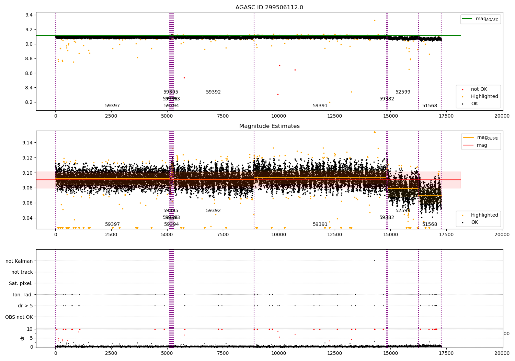This screenshot has height=361, width=515.
Task: Click the 17500 x-axis tick under bottom plot
Action: tap(446, 353)
